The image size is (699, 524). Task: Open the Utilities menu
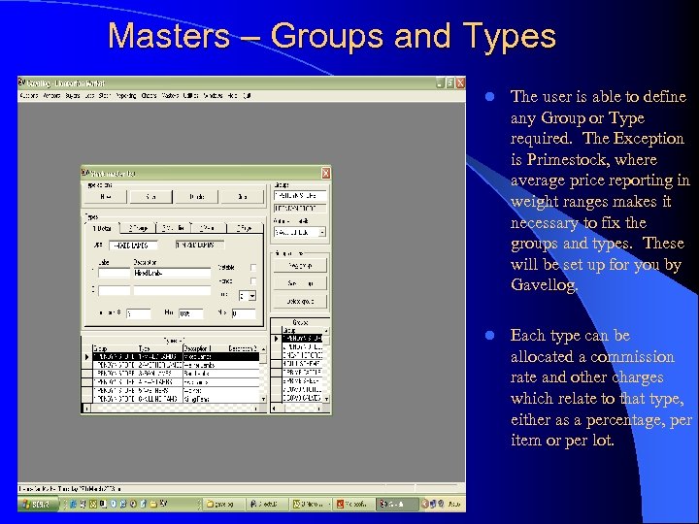[x=191, y=95]
